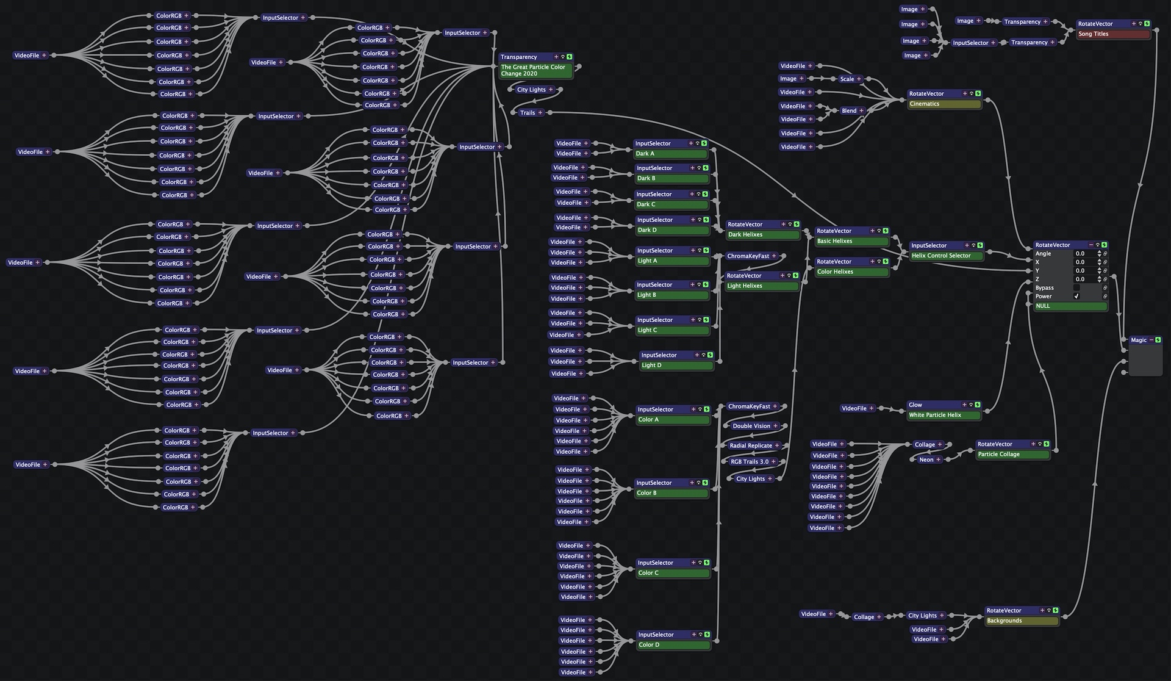The image size is (1171, 681).
Task: Toggle green power icon on Light A node
Action: point(706,250)
